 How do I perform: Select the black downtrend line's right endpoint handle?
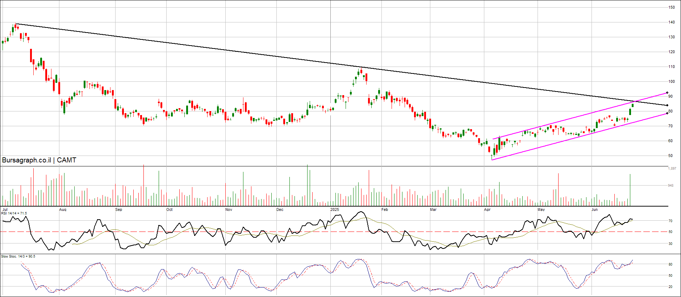coord(667,105)
